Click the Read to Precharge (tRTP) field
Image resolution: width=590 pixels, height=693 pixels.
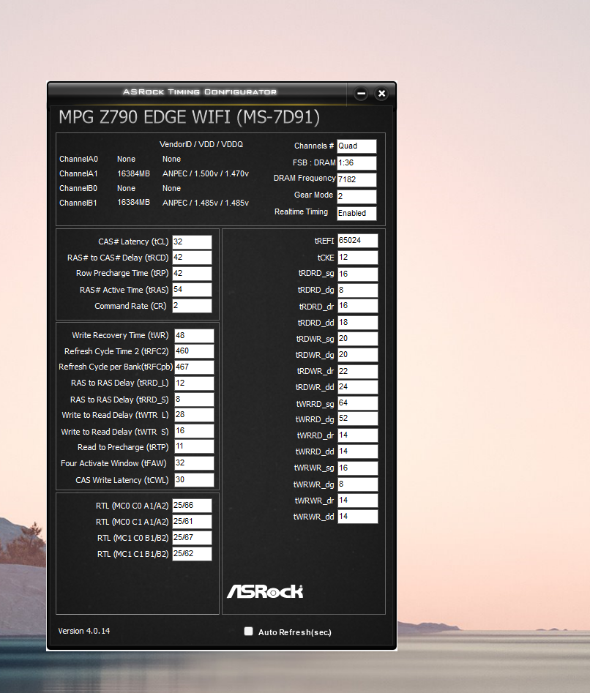coord(194,447)
